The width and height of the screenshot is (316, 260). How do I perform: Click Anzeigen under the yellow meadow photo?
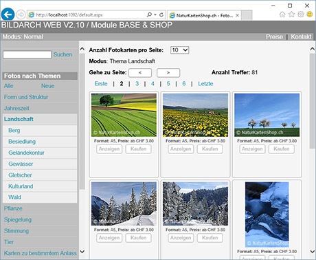click(x=181, y=149)
